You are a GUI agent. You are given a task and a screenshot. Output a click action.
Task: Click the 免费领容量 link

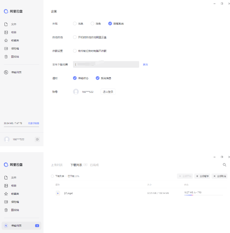34,123
